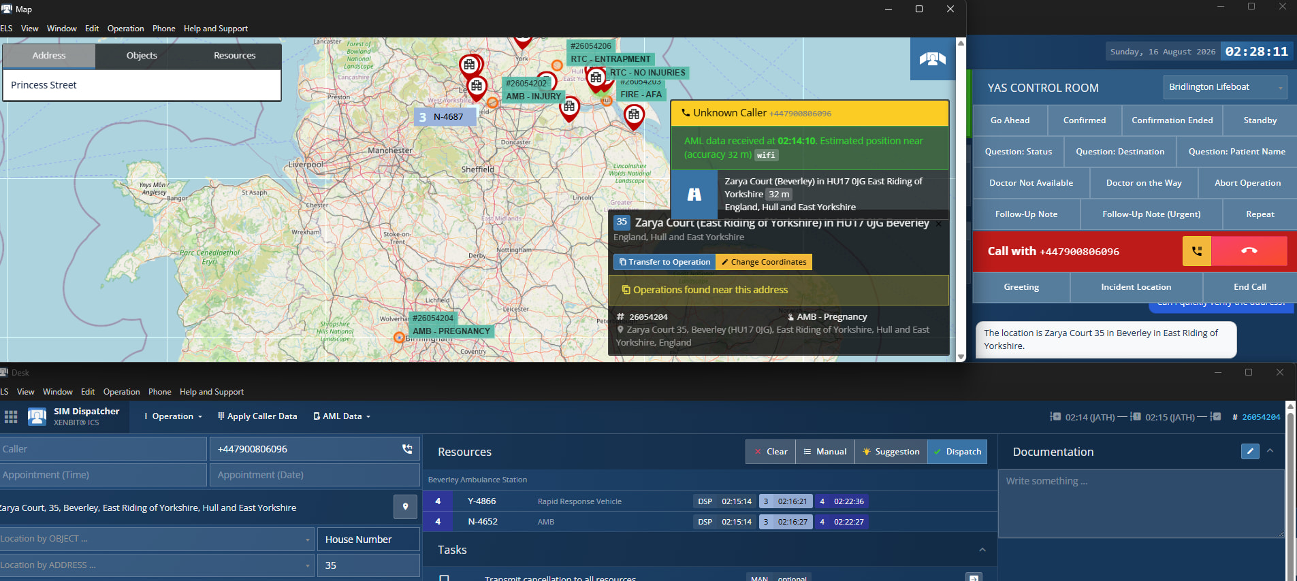This screenshot has width=1297, height=581.
Task: Click the Suggestion button
Action: click(891, 452)
